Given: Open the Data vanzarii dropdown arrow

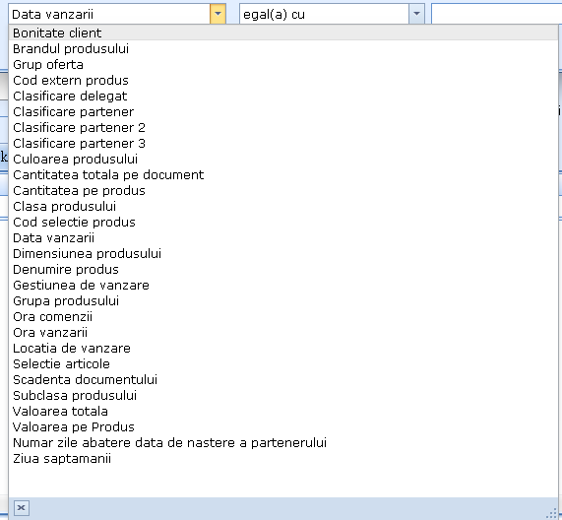Looking at the screenshot, I should pos(218,14).
